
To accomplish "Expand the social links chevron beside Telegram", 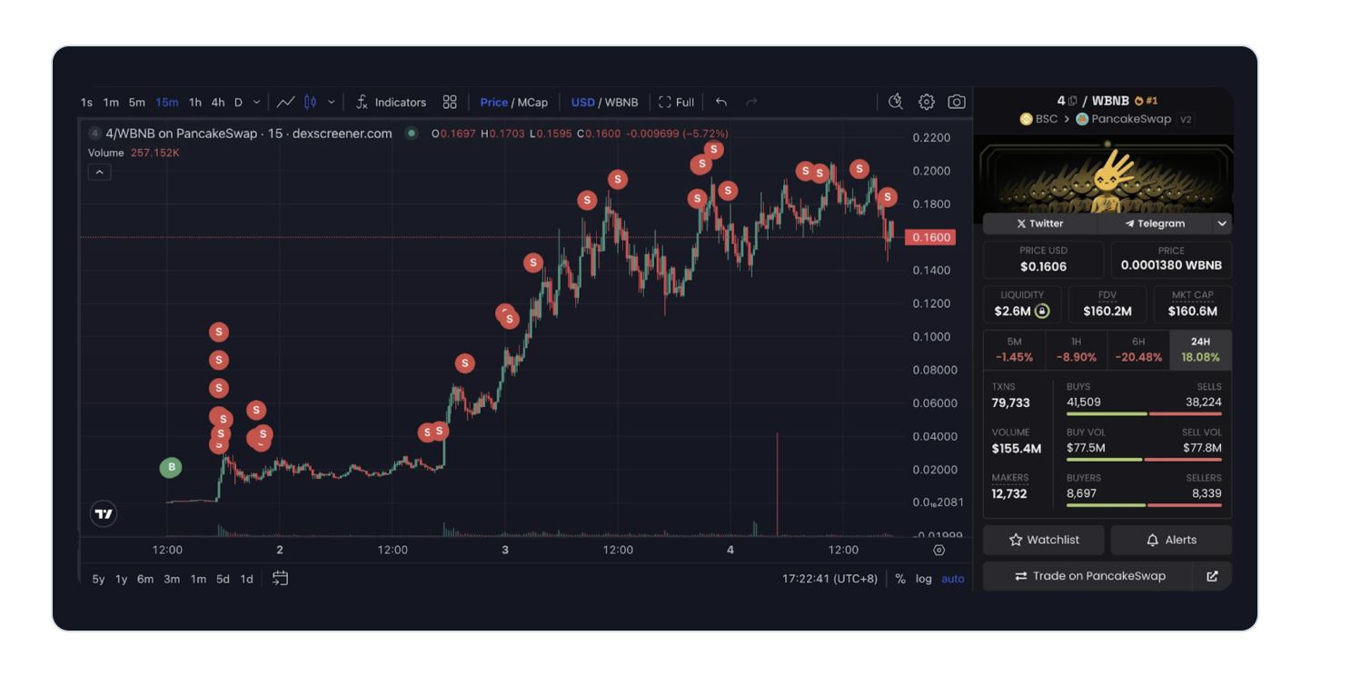I will [1222, 224].
